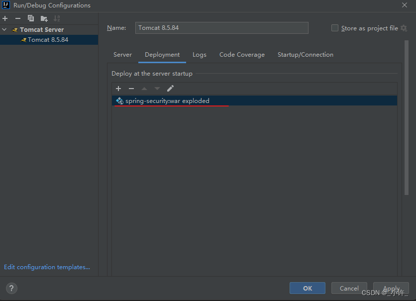Switch to the Server tab
This screenshot has height=301, width=416.
122,55
